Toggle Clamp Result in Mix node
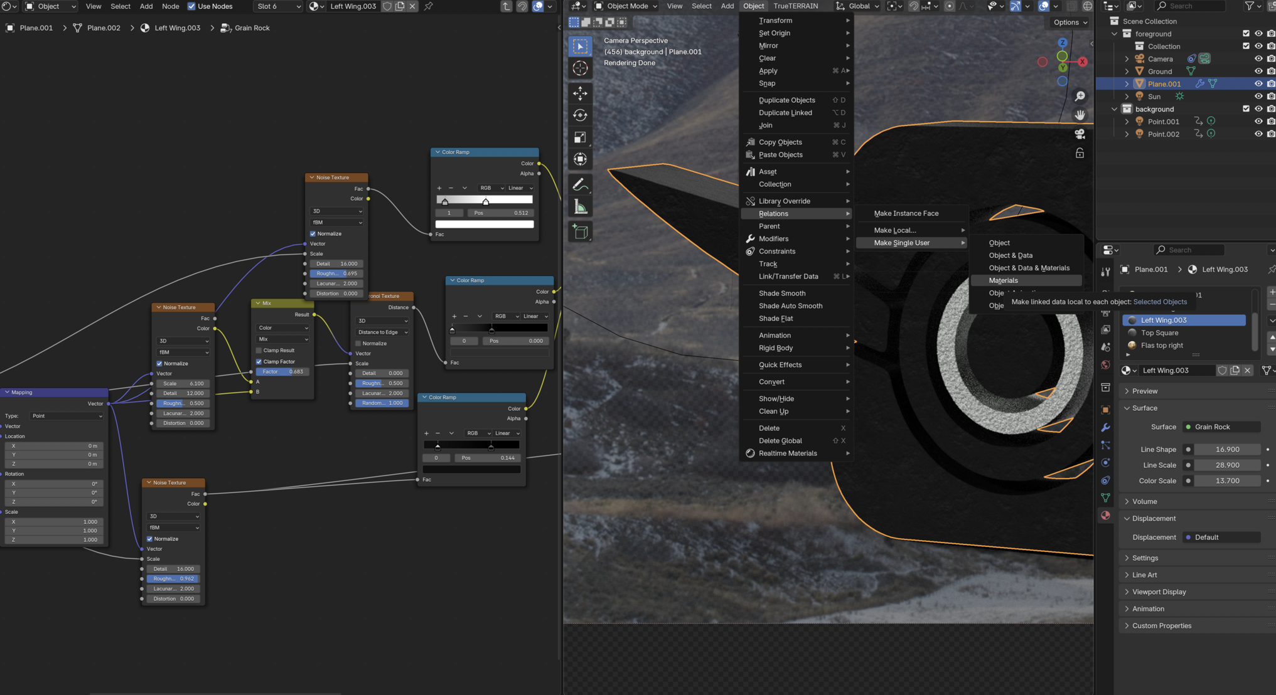 [259, 350]
